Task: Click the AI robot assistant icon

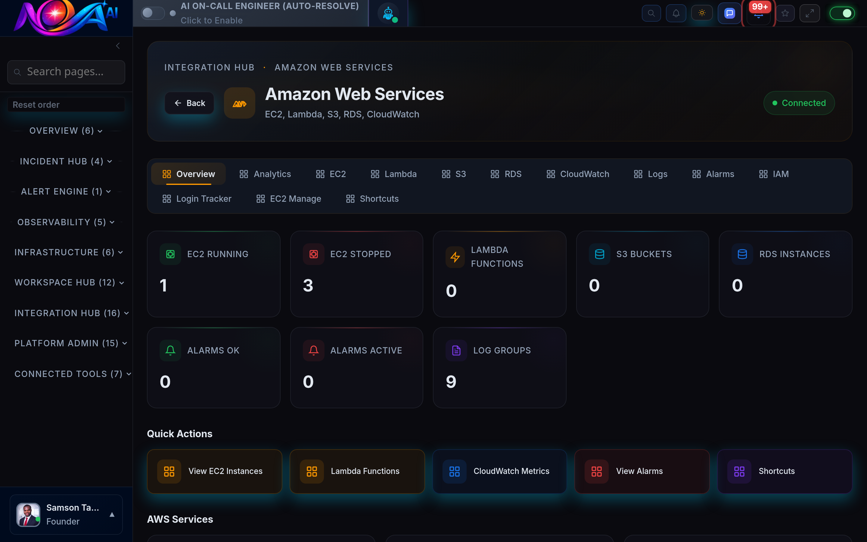Action: [388, 13]
